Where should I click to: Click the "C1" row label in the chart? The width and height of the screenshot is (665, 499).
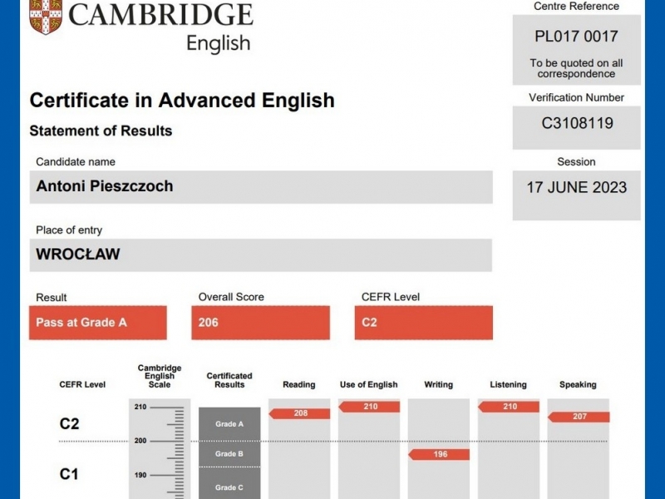point(69,474)
